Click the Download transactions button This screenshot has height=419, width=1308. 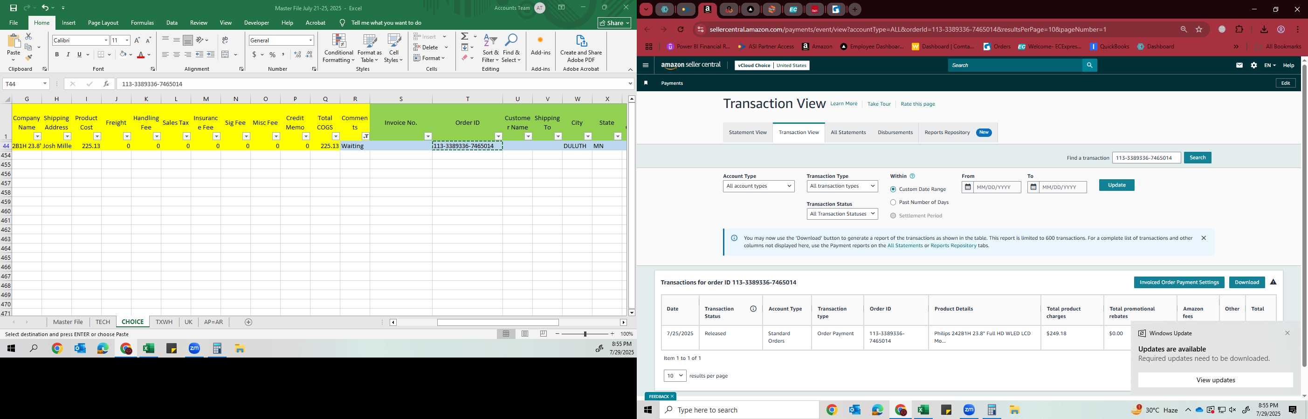(x=1246, y=283)
